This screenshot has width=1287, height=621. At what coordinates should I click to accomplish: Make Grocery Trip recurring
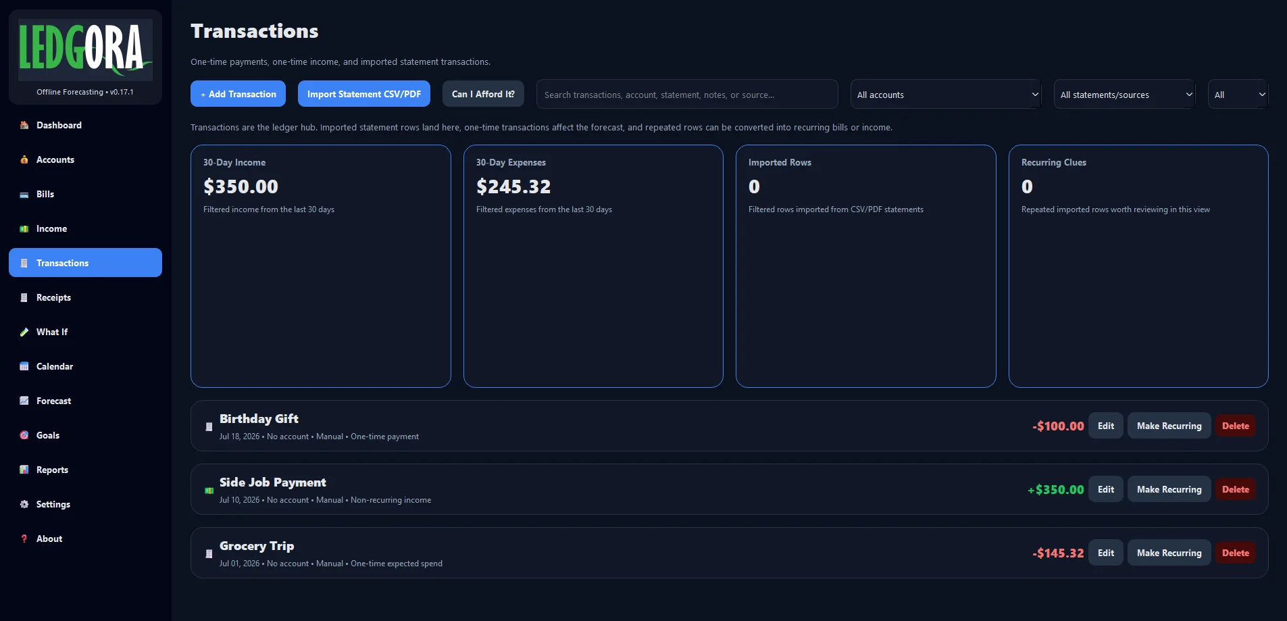click(1169, 553)
